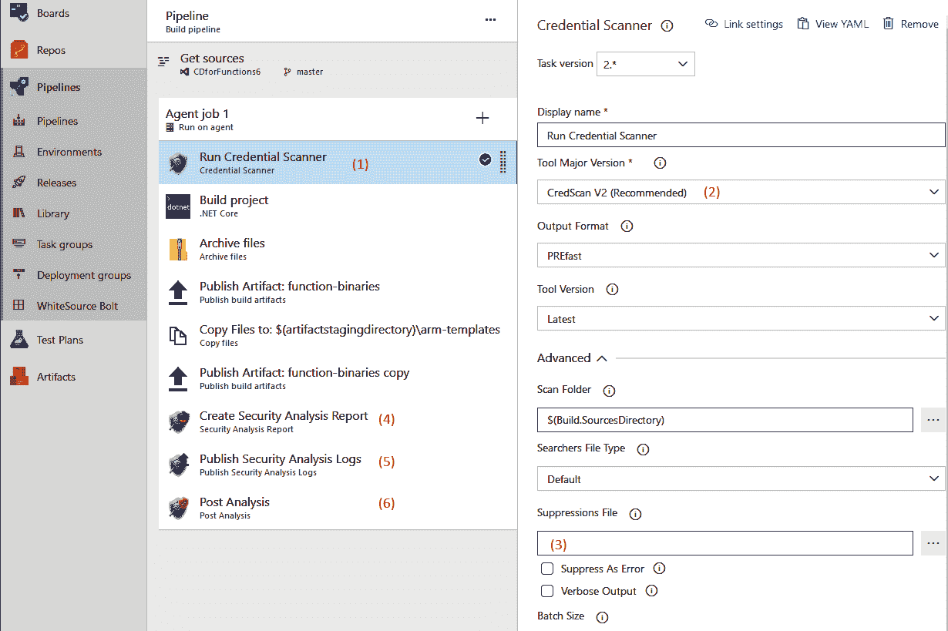Open the Task version dropdown
Screen dimensions: 948x631
(646, 64)
